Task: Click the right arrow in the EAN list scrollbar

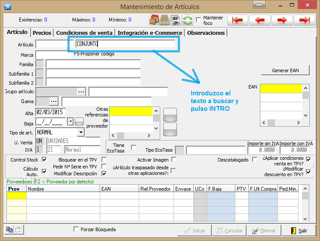Action: tap(299, 122)
